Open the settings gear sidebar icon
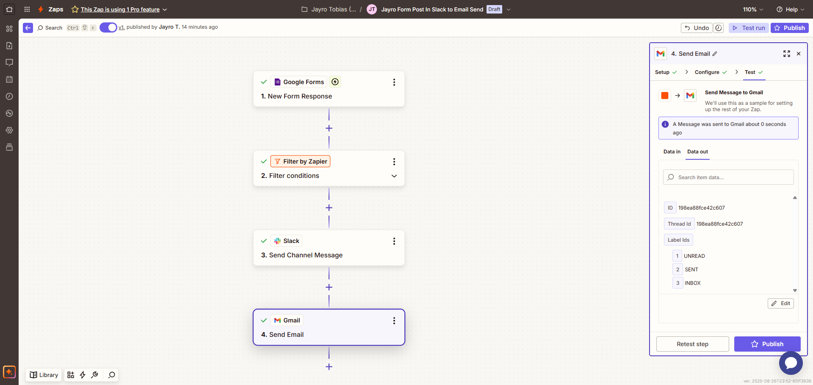The image size is (813, 385). pos(9,130)
